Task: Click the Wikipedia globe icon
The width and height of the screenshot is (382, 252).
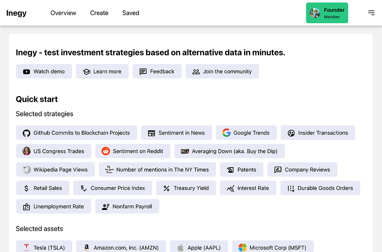Action: (x=27, y=170)
